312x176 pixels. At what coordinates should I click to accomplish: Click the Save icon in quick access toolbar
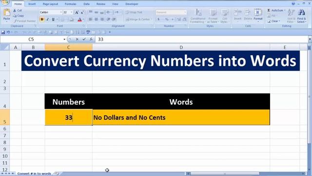pos(3,32)
